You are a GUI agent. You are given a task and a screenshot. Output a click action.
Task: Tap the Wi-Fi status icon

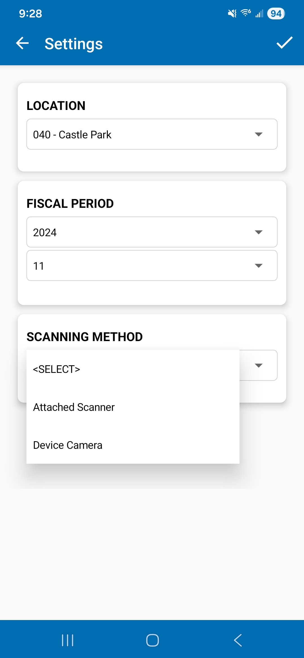[x=246, y=13]
